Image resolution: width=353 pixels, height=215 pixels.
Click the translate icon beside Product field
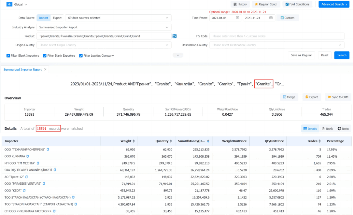(175, 36)
